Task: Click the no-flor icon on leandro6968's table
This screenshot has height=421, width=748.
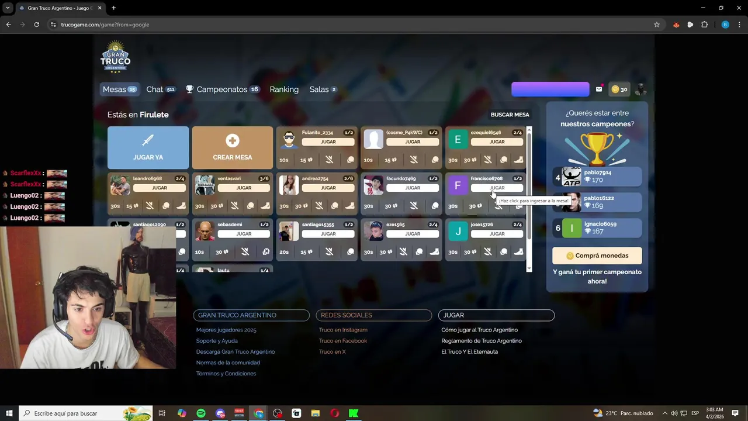Action: (x=150, y=206)
